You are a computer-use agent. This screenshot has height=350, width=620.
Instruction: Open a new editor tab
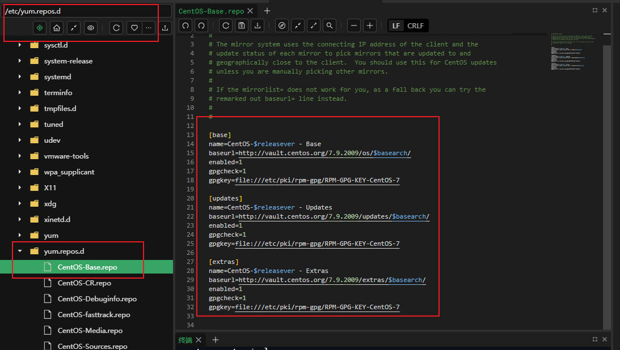[x=267, y=10]
